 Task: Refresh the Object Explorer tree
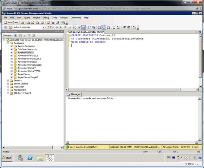pyautogui.click(x=34, y=35)
